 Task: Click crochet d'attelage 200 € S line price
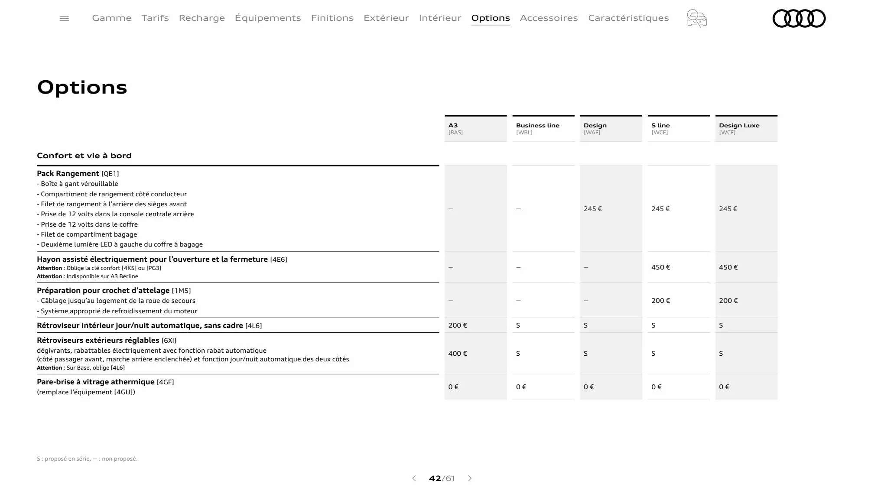pyautogui.click(x=660, y=301)
